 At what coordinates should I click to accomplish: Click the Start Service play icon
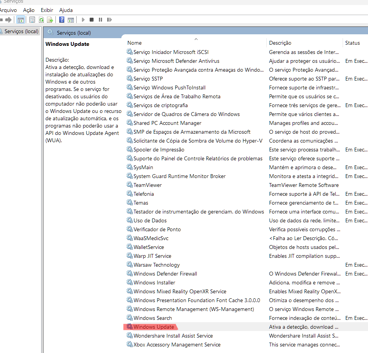click(83, 20)
